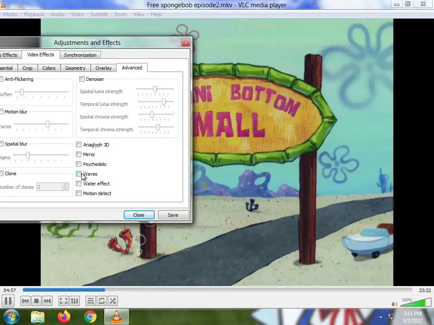This screenshot has width=434, height=325.
Task: Open the Geometry sub-tab
Action: (x=75, y=68)
